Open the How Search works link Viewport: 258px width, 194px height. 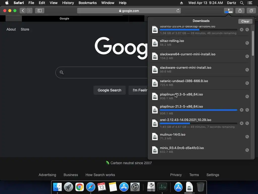click(x=100, y=175)
